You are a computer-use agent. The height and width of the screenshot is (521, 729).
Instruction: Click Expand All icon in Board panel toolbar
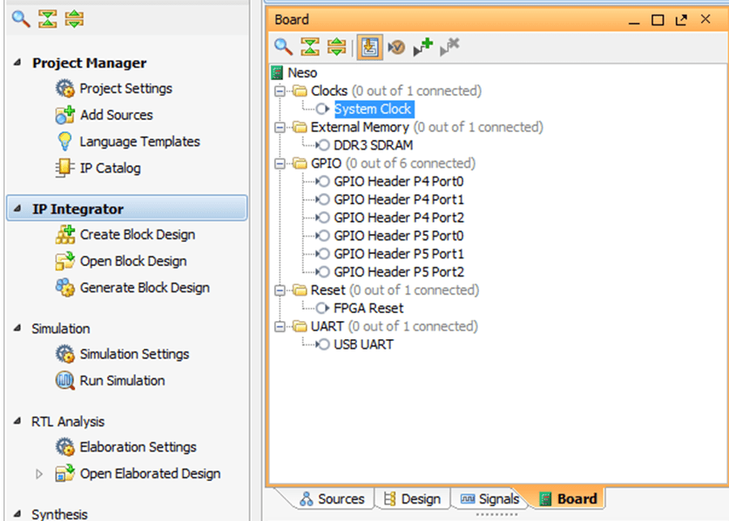click(x=336, y=48)
